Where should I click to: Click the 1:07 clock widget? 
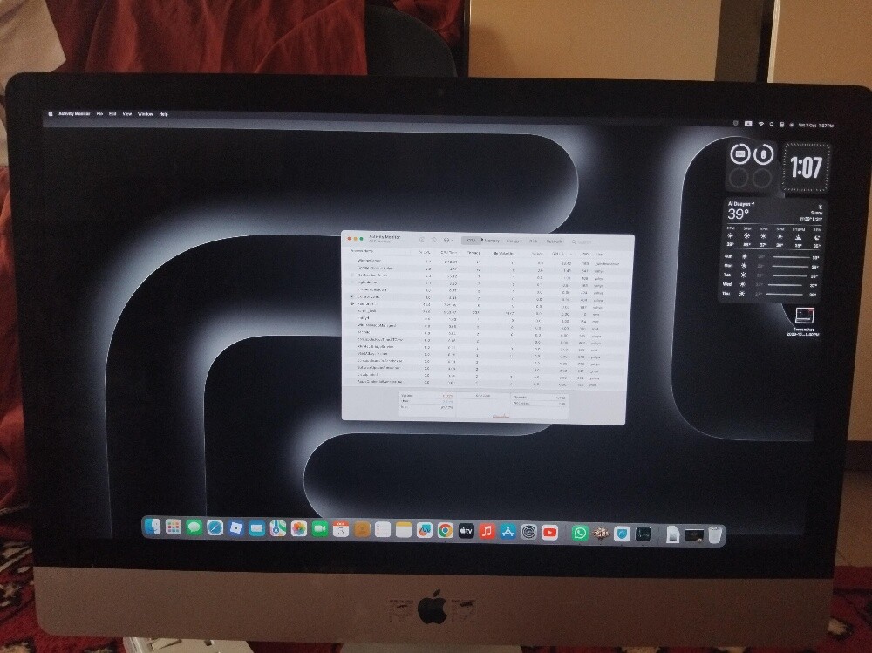pyautogui.click(x=807, y=167)
